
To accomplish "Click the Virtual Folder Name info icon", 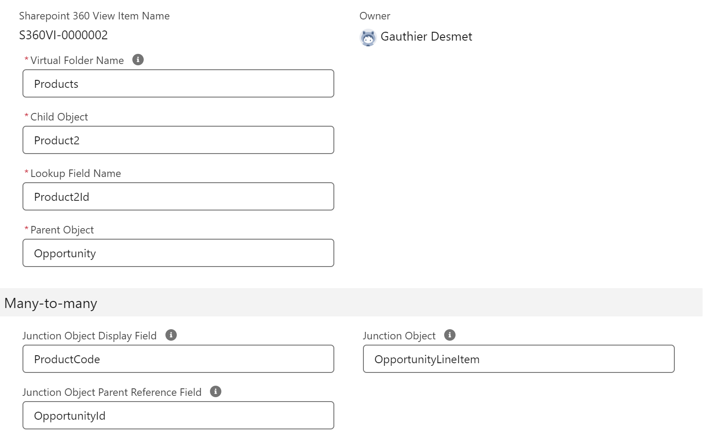I will [138, 60].
